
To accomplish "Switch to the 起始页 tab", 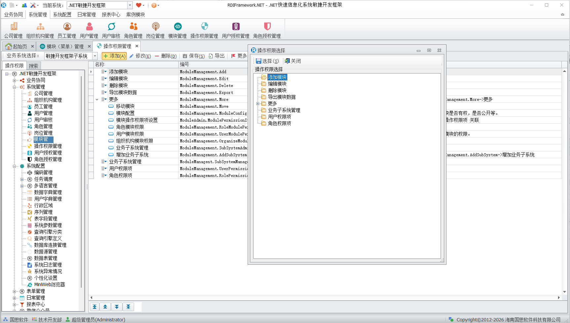I will [20, 46].
